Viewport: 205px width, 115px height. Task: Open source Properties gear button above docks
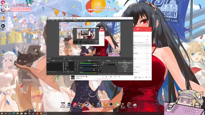(x=65, y=58)
